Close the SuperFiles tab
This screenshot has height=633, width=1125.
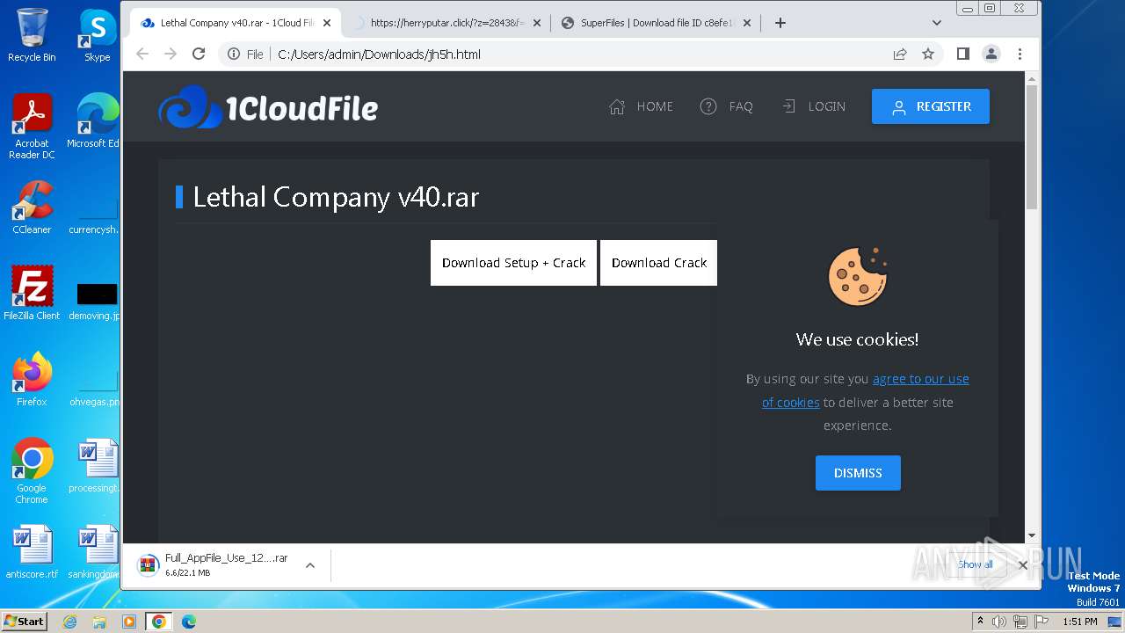point(747,23)
